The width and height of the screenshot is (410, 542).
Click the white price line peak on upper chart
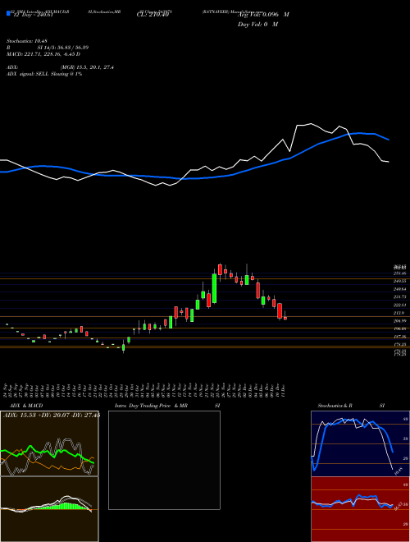311,123
